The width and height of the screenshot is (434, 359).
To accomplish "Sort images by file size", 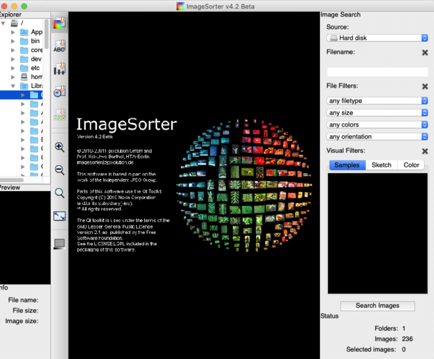I will [x=59, y=69].
